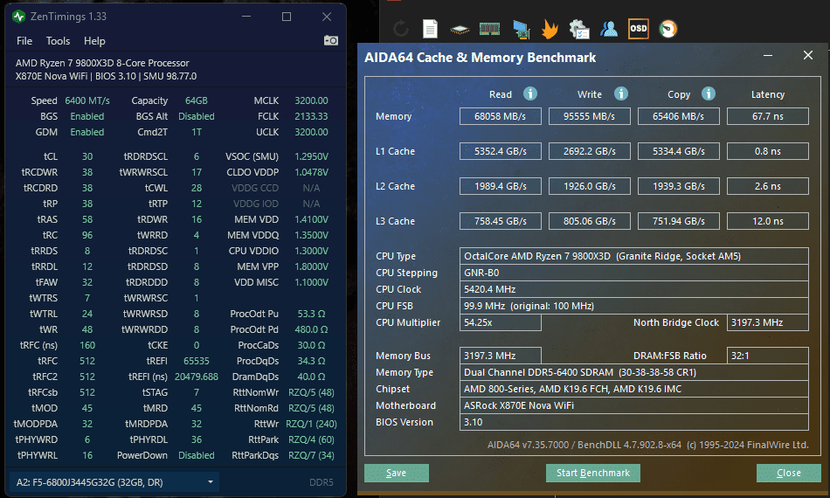
Task: Click the MEM VDD 1.4100V value
Action: tap(311, 219)
